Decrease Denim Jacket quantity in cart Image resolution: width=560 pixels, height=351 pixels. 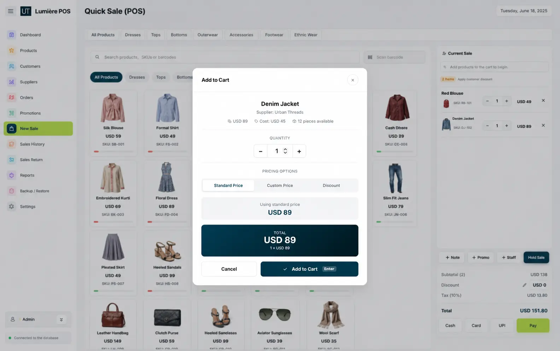click(x=488, y=126)
